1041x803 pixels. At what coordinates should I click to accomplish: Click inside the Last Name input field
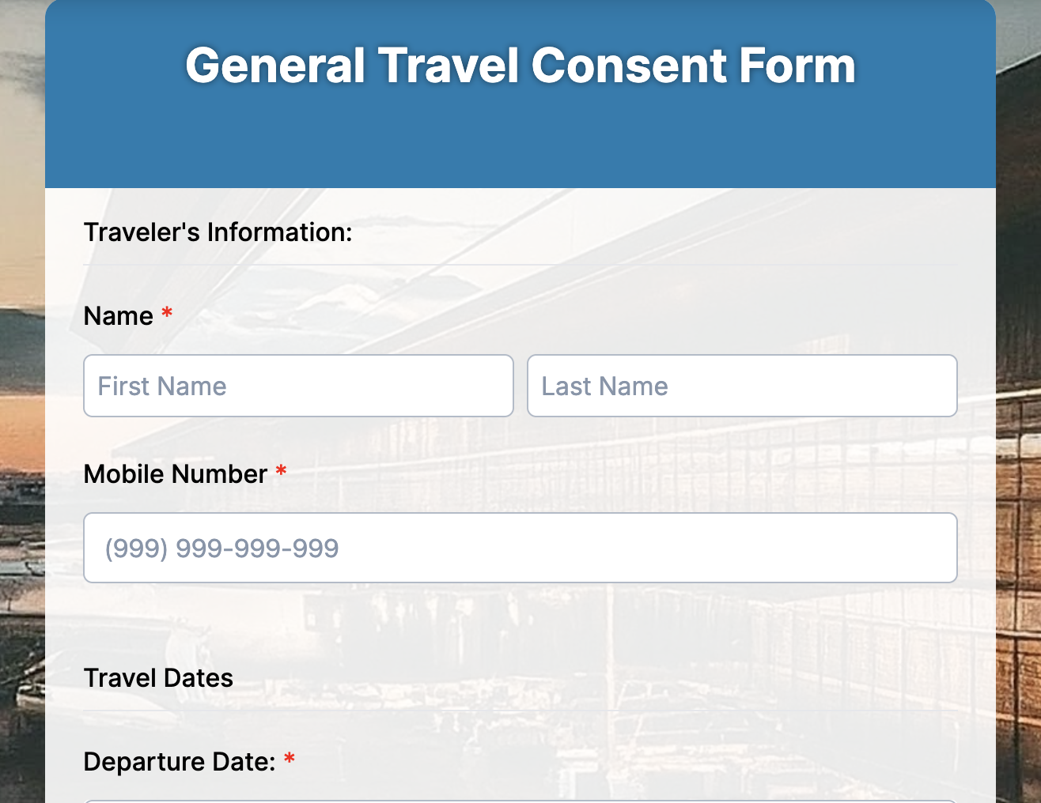[x=742, y=386]
